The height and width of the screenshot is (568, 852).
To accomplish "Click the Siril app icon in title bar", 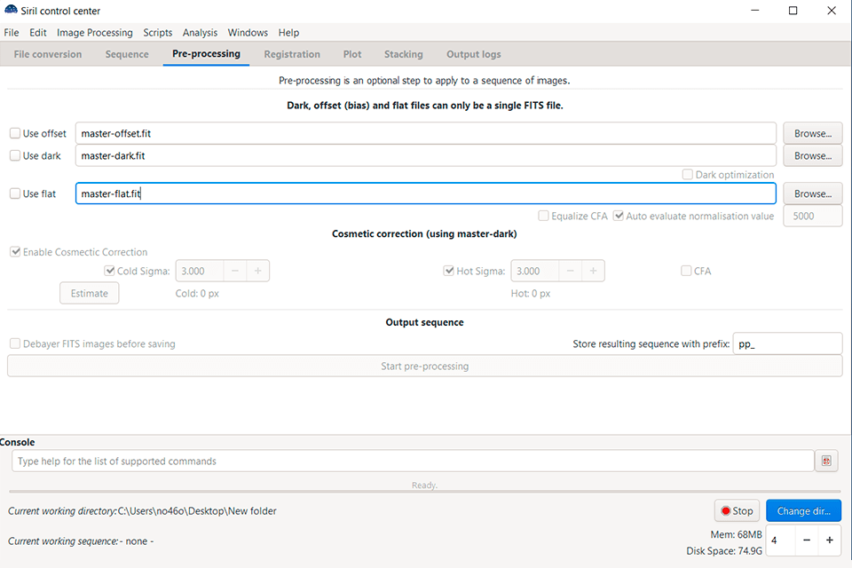I will (11, 11).
